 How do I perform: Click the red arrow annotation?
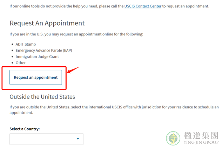pyautogui.click(x=73, y=70)
